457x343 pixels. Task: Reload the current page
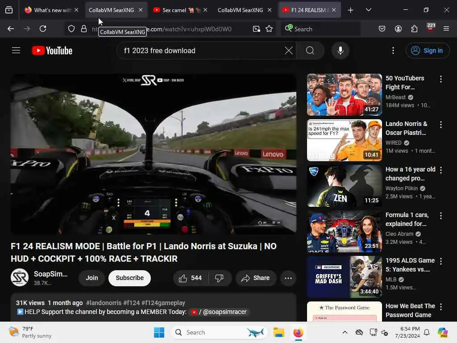pos(43,29)
